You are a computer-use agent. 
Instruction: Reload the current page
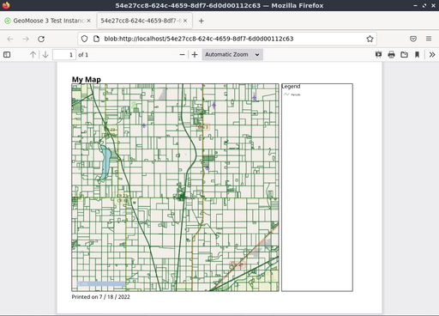point(41,39)
